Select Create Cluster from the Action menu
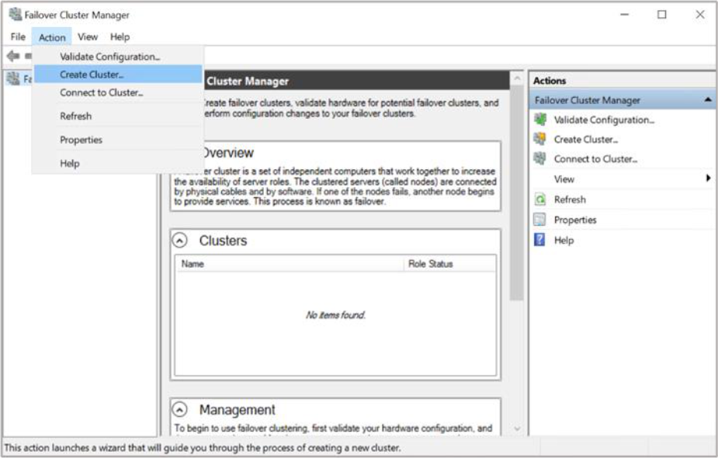The image size is (718, 458). [x=92, y=75]
